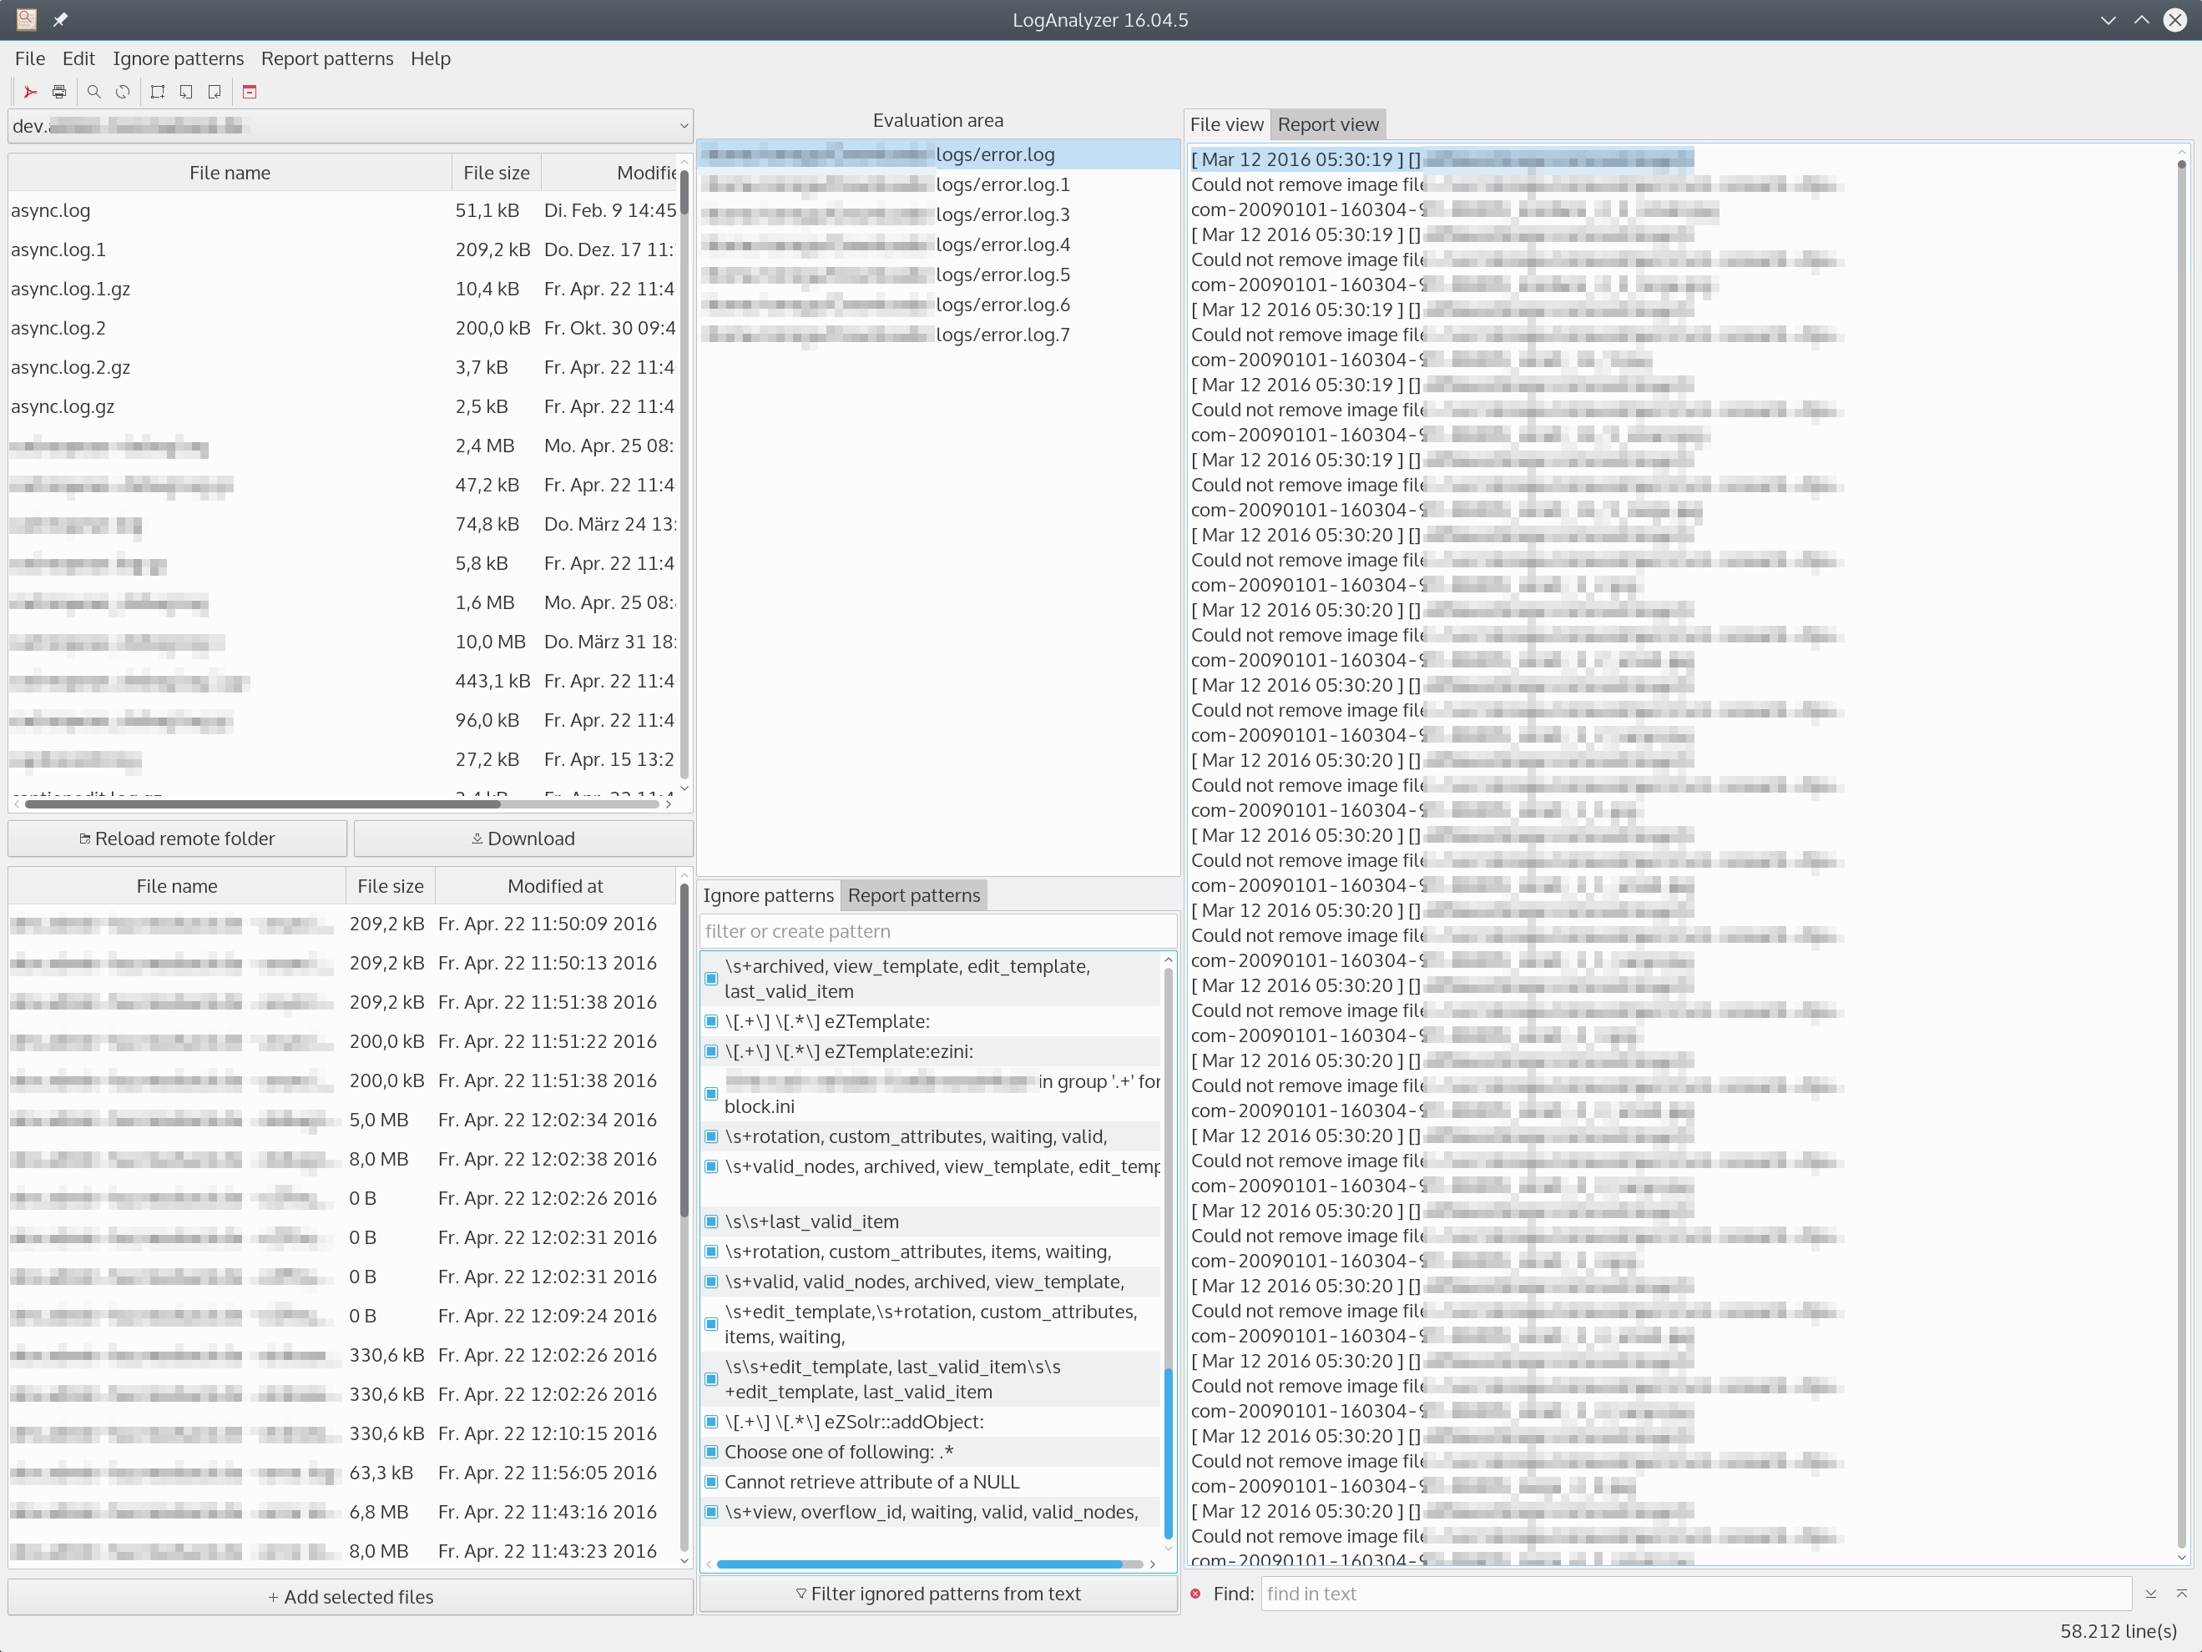Toggle the blue checkbox next to Choose one of following pattern
2202x1652 pixels.
click(710, 1453)
